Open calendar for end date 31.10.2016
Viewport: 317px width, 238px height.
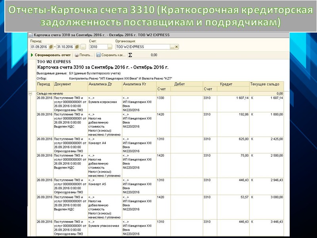click(x=77, y=47)
